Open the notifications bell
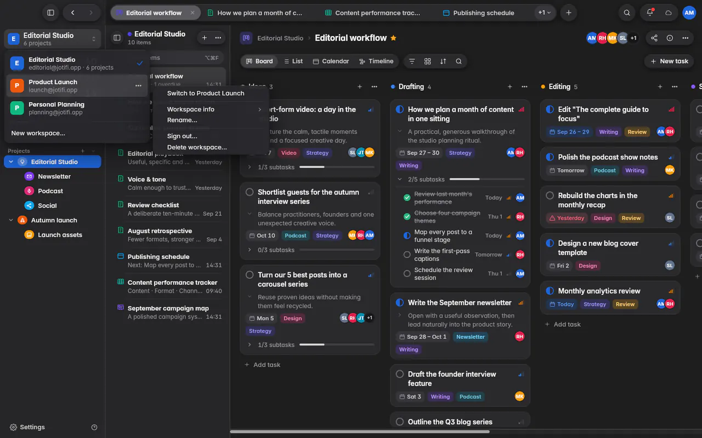The height and width of the screenshot is (438, 702). [650, 13]
